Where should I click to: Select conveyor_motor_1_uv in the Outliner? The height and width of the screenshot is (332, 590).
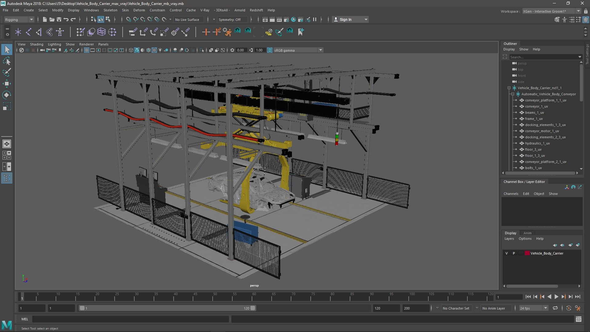542,131
